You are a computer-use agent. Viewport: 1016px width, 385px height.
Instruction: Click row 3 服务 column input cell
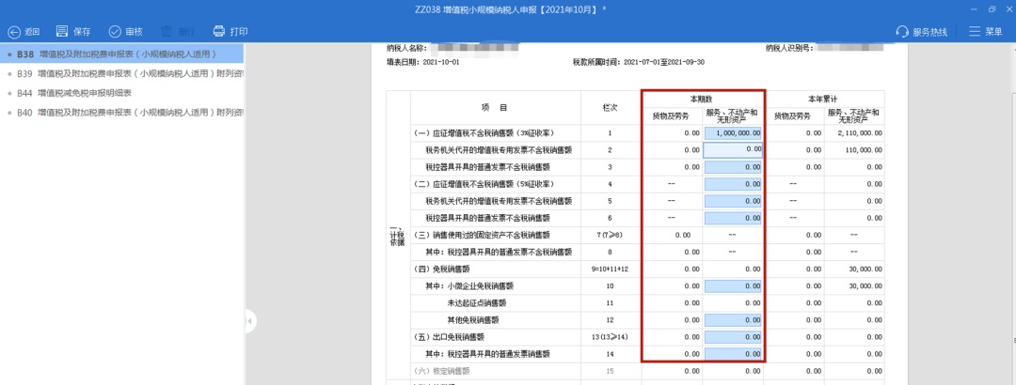(732, 166)
